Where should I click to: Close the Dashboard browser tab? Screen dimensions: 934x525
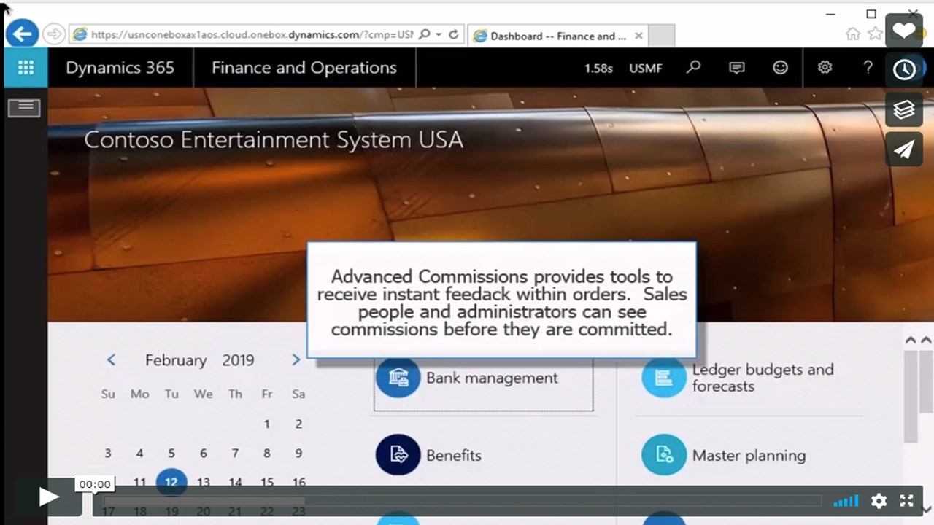tap(638, 36)
